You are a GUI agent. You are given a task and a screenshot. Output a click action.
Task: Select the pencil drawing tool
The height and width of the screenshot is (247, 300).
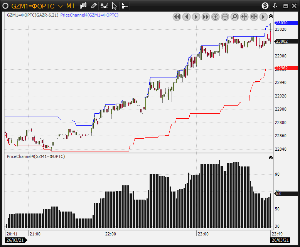point(94,6)
